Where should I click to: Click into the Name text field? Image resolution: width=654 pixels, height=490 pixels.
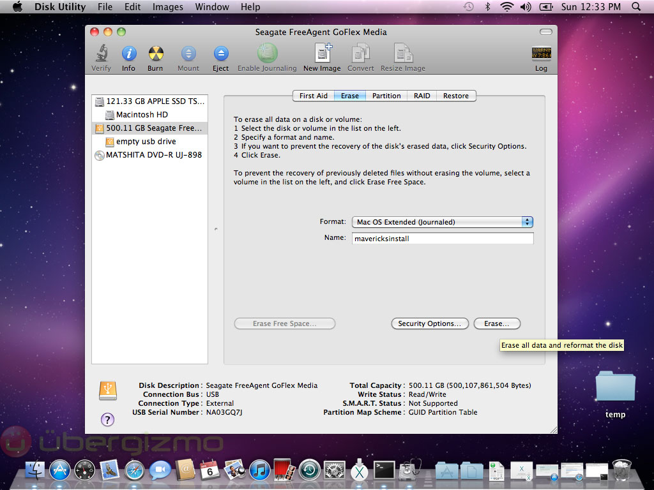click(443, 239)
